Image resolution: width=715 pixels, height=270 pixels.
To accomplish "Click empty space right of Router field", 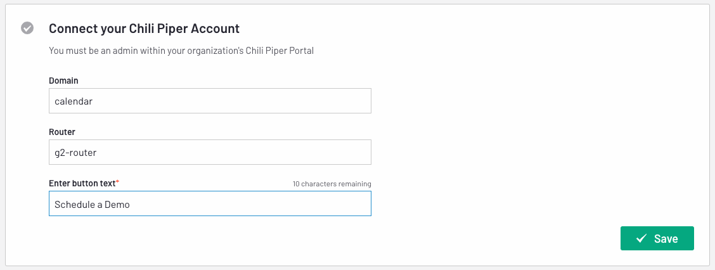I will click(501, 152).
